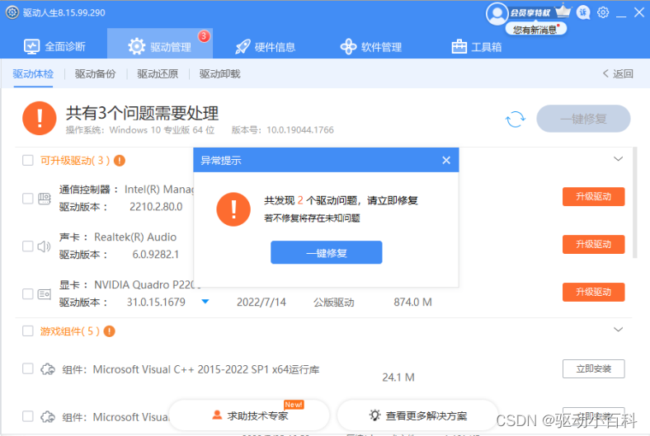The height and width of the screenshot is (436, 650).
Task: Select the 驱动还原 sub-tab
Action: (x=158, y=74)
